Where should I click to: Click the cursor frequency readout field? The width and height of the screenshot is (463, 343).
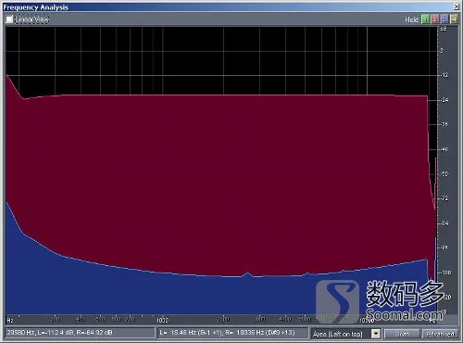tap(80, 333)
